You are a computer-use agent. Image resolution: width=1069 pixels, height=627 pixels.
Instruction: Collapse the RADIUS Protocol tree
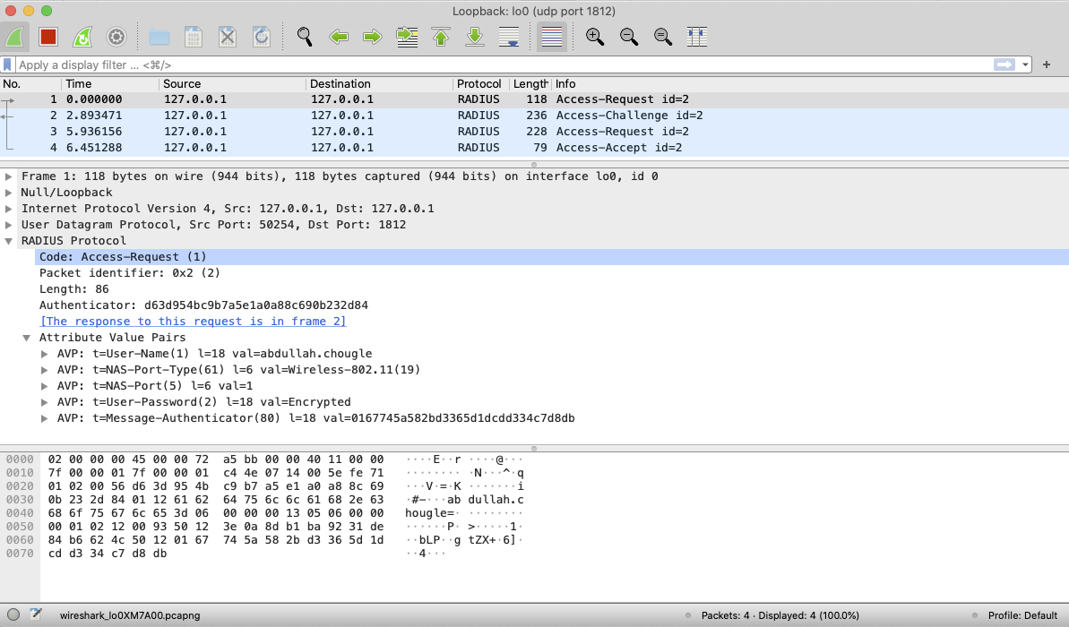(8, 240)
